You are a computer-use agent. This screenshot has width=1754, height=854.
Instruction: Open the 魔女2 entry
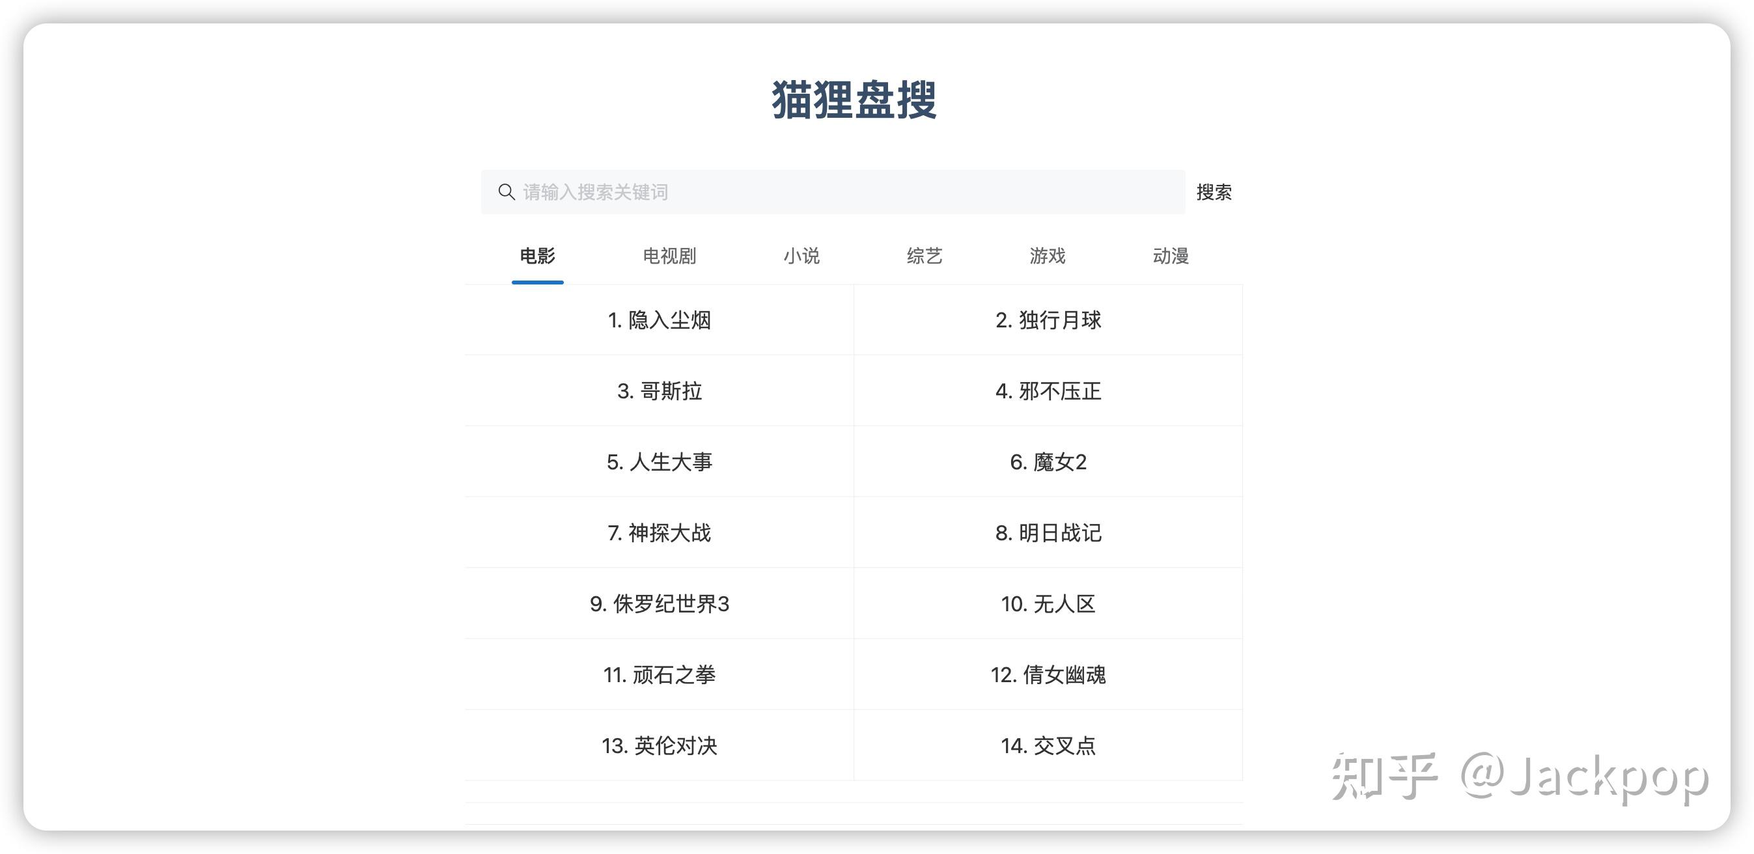click(1048, 462)
